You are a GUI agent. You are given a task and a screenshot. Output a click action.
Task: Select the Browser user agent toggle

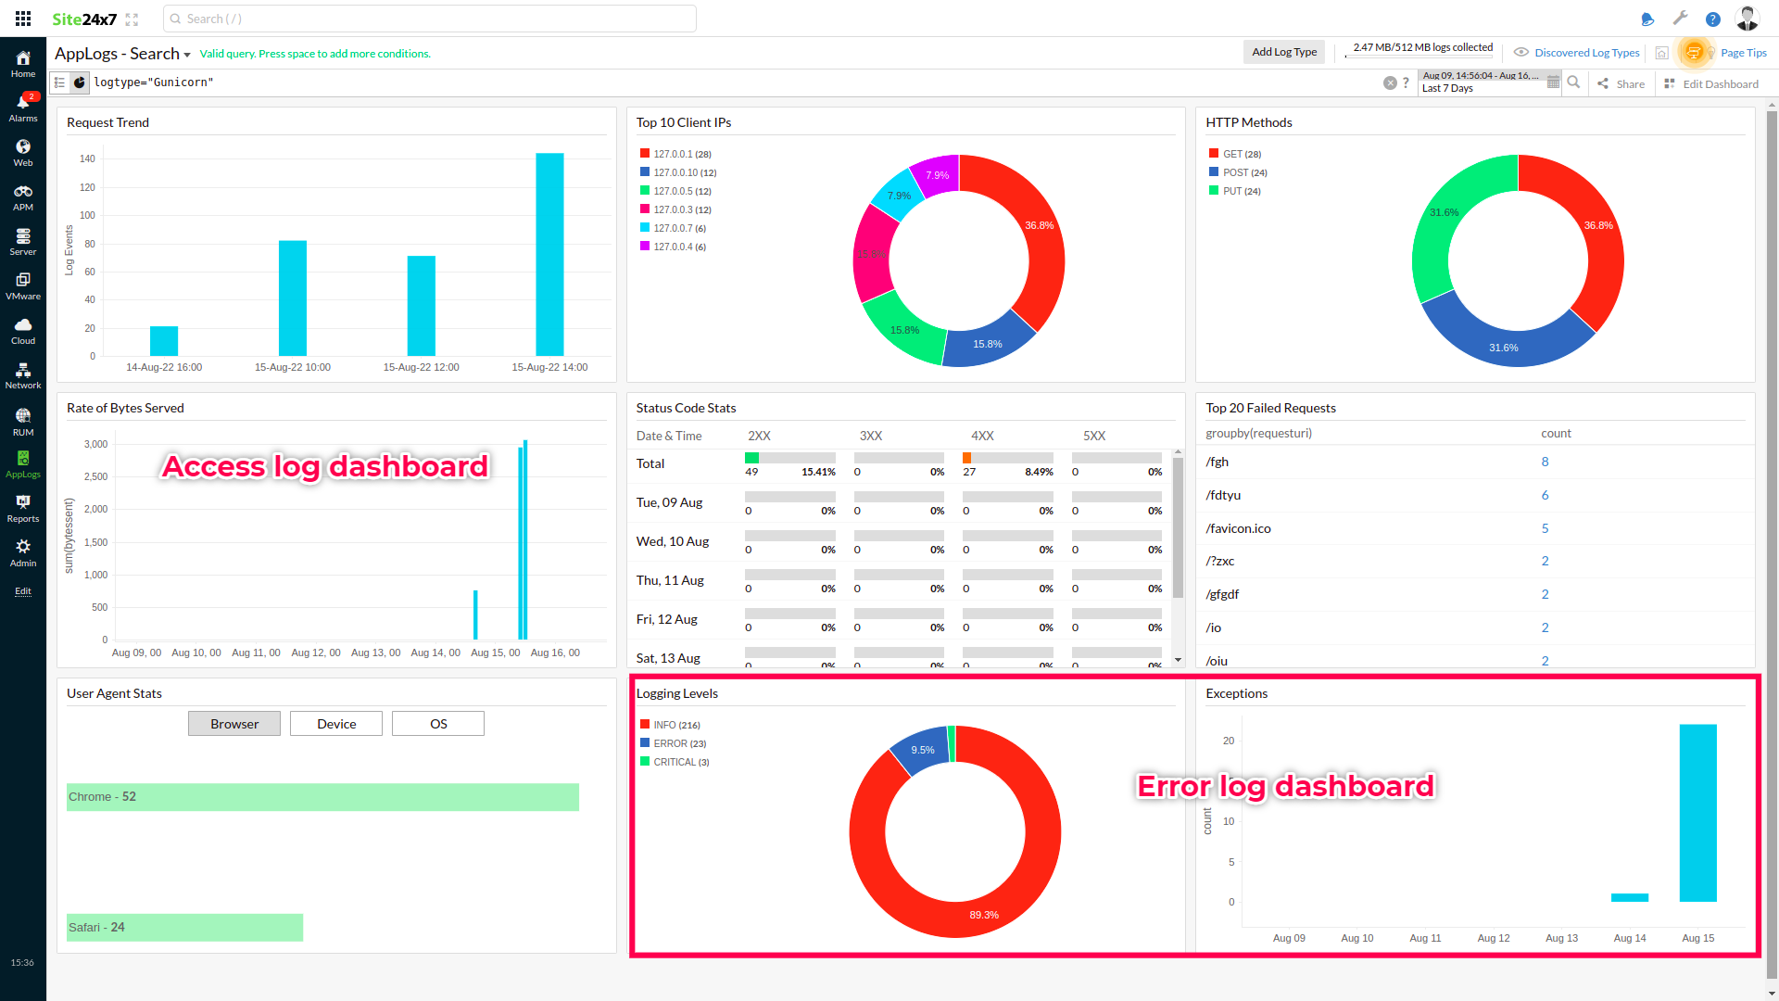click(234, 724)
